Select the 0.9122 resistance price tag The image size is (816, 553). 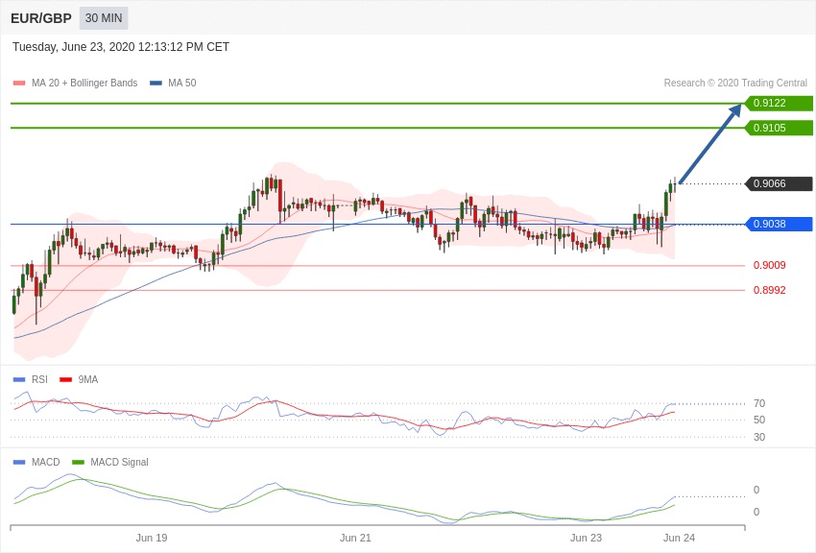pos(779,103)
